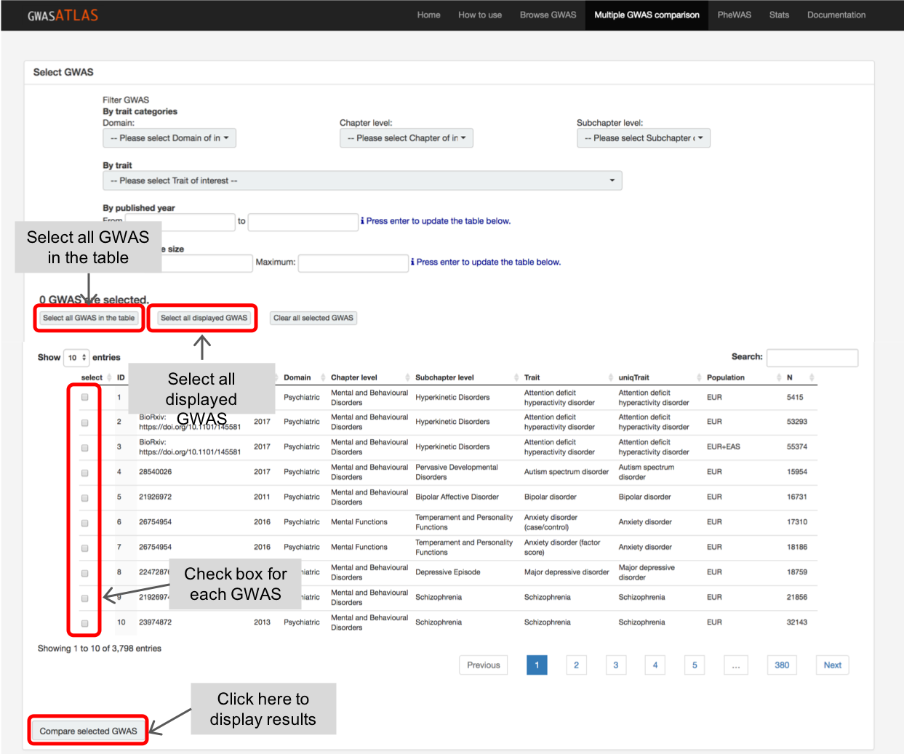
Task: Tick the checkbox for GWAS ID 5
Action: point(85,498)
